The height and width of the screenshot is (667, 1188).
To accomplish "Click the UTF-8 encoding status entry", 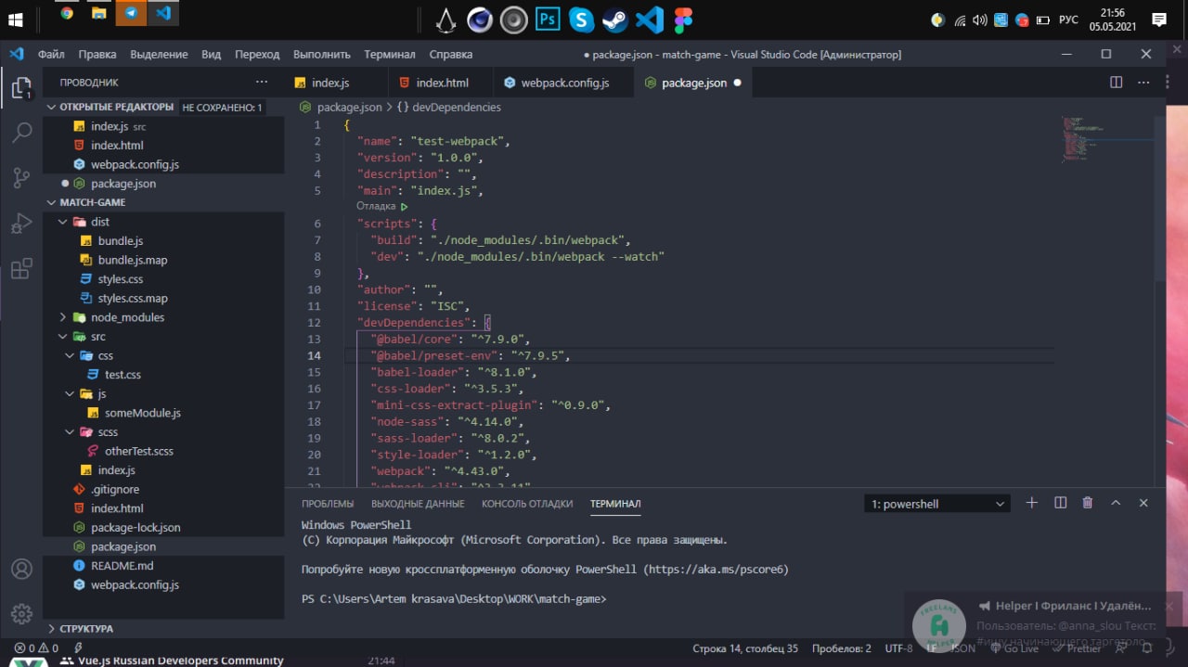I will (x=898, y=648).
